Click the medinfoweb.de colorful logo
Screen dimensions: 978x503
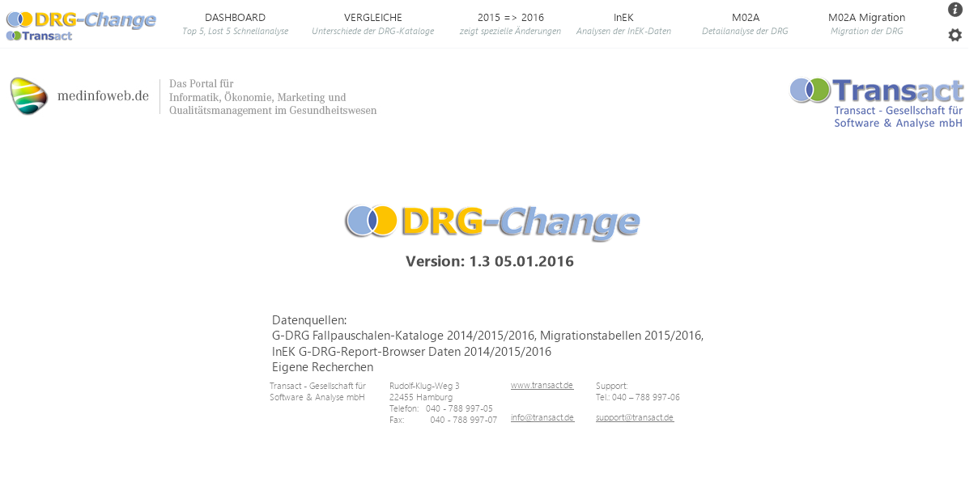click(29, 96)
